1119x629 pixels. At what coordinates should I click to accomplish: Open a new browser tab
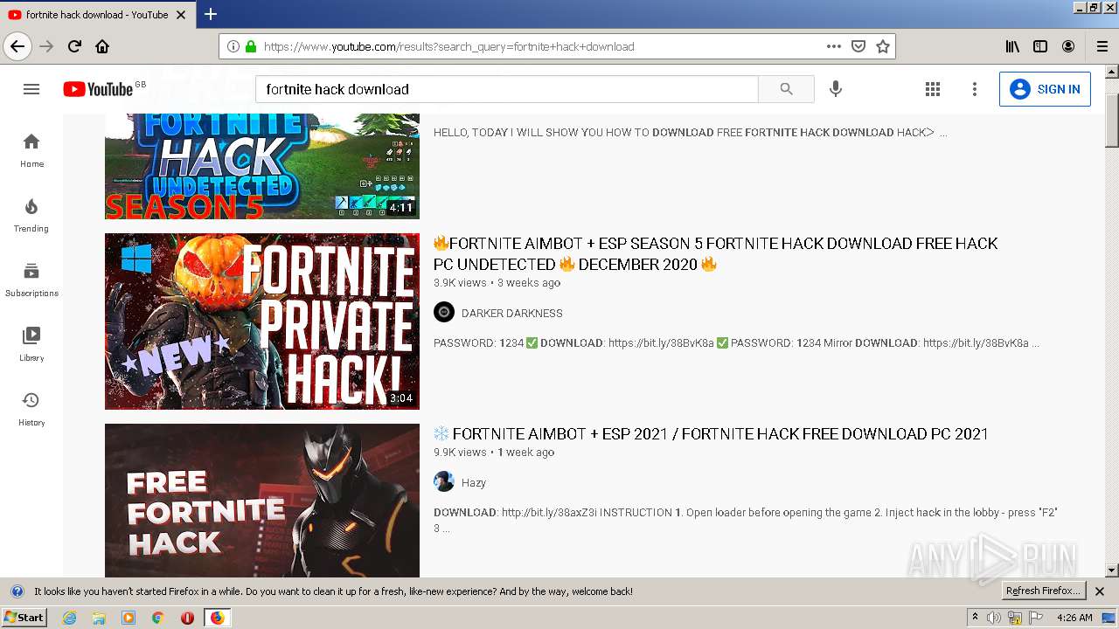[x=211, y=14]
